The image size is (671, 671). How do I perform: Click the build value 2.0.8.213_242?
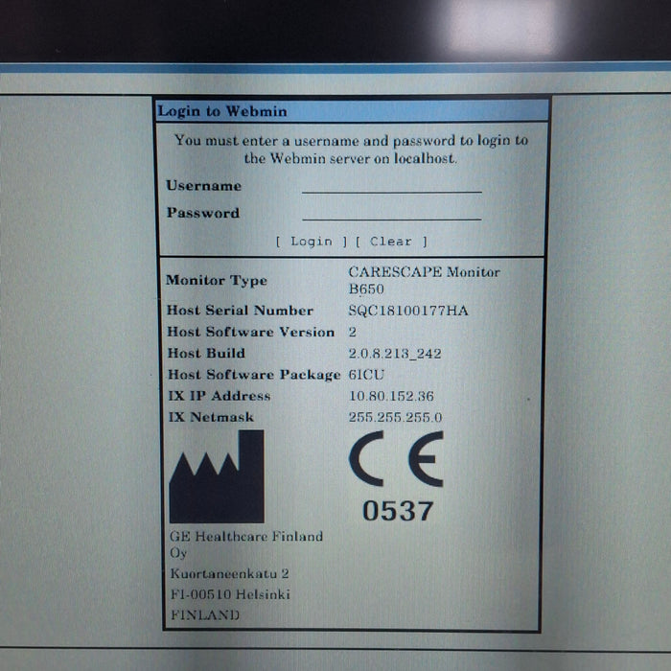[395, 354]
